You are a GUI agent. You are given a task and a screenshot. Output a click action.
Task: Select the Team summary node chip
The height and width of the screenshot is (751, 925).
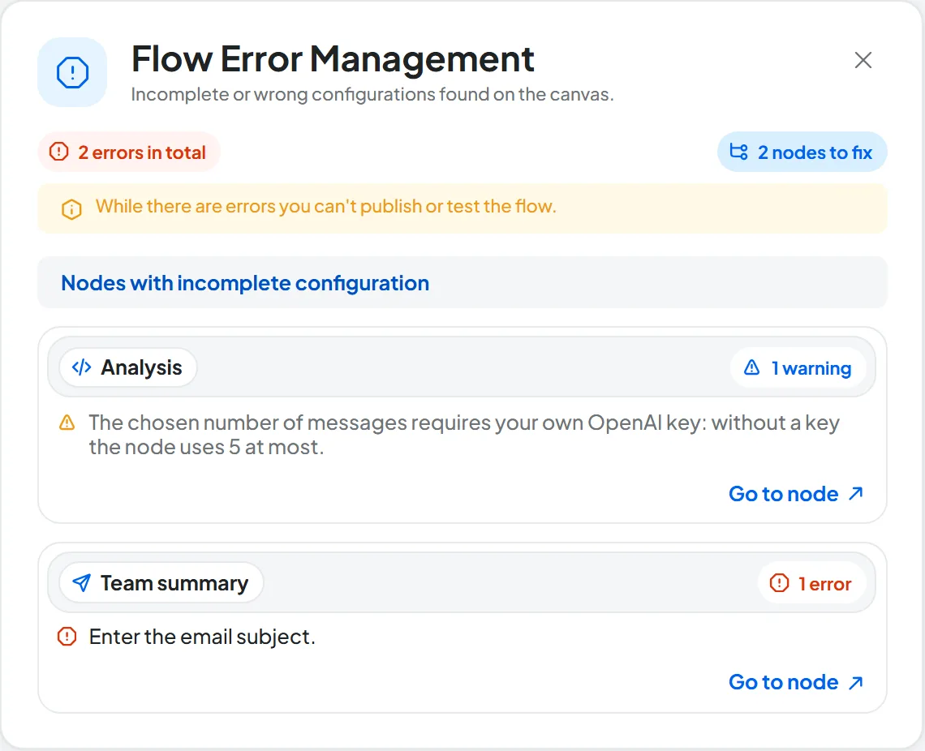161,583
